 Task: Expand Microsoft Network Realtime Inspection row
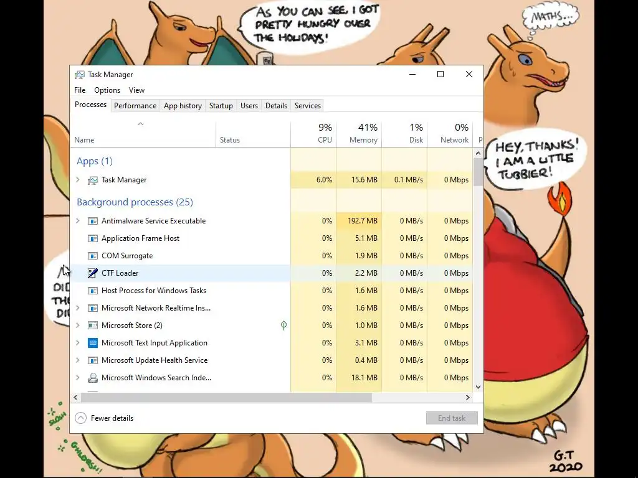pos(78,307)
